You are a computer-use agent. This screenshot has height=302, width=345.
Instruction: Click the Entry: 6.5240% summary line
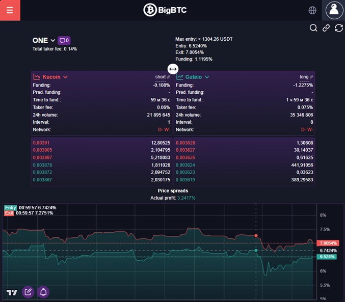pyautogui.click(x=191, y=46)
